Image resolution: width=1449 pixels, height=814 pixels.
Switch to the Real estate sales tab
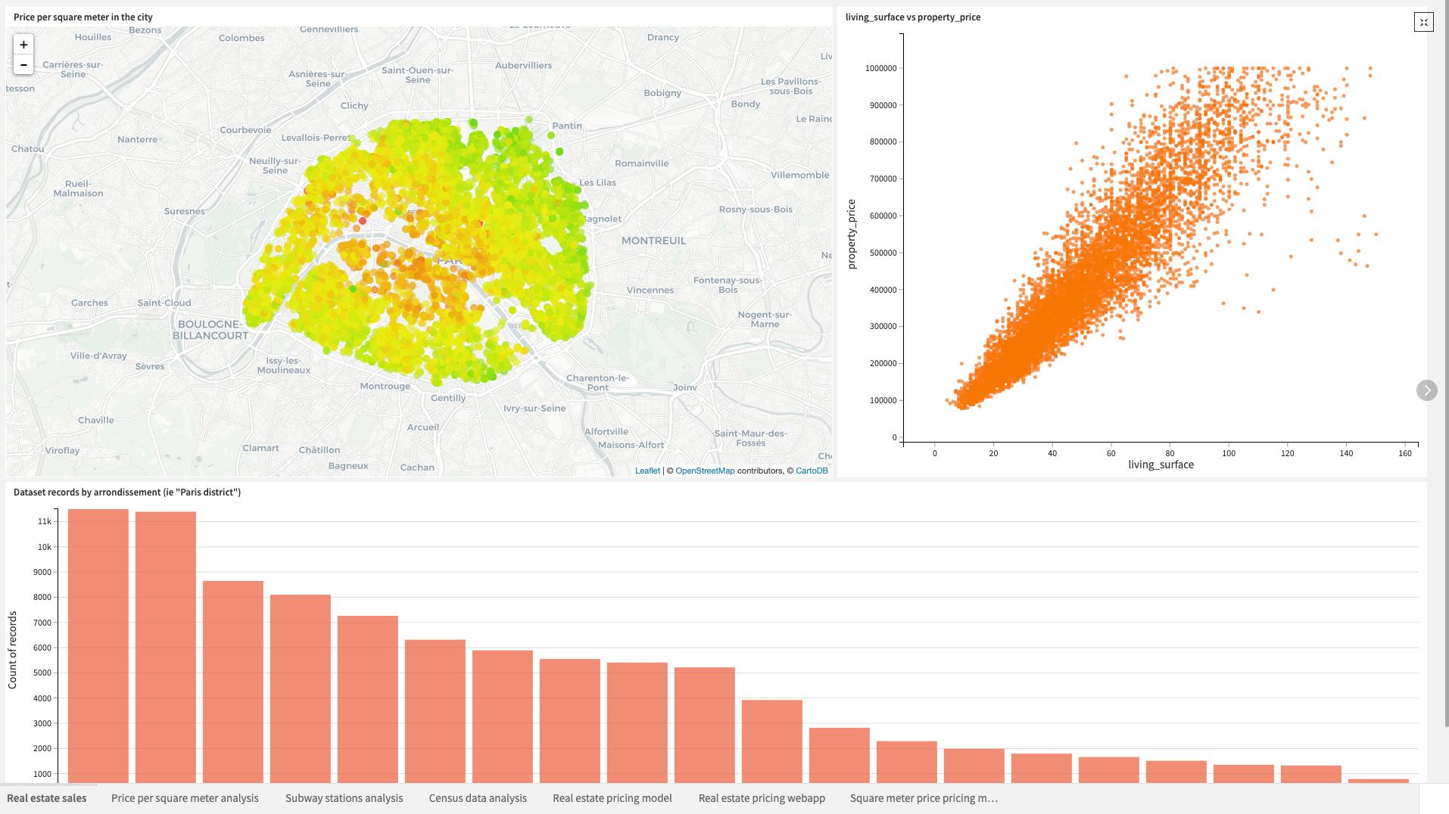pyautogui.click(x=47, y=798)
